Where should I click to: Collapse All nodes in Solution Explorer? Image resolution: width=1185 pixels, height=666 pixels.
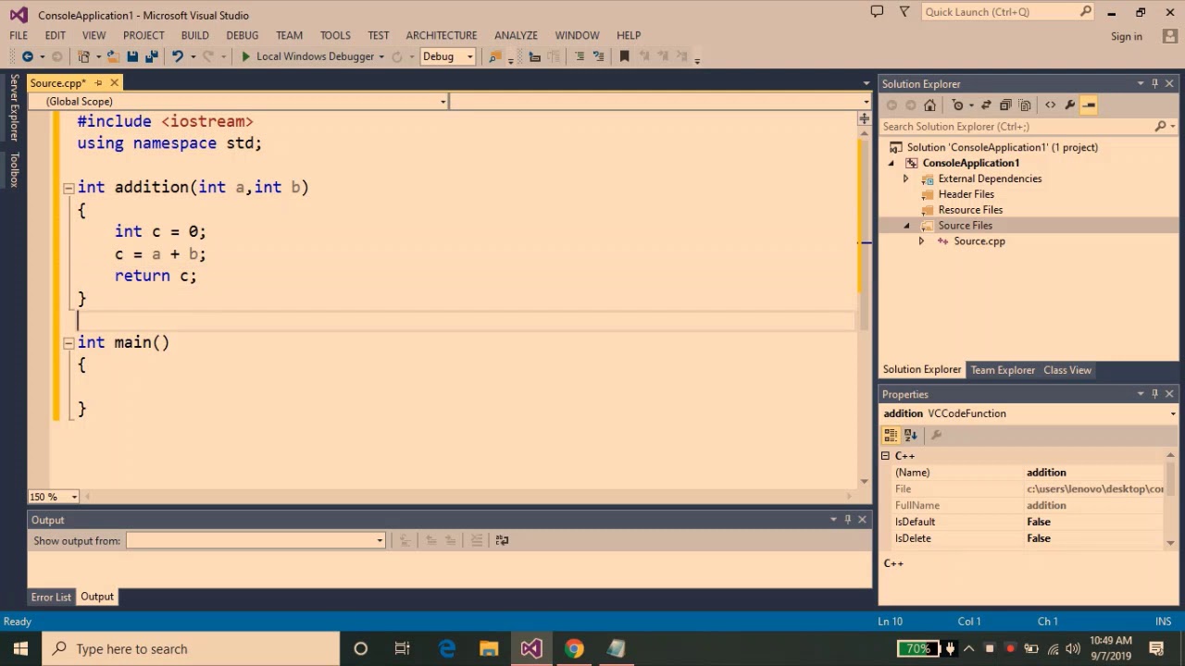[1005, 105]
